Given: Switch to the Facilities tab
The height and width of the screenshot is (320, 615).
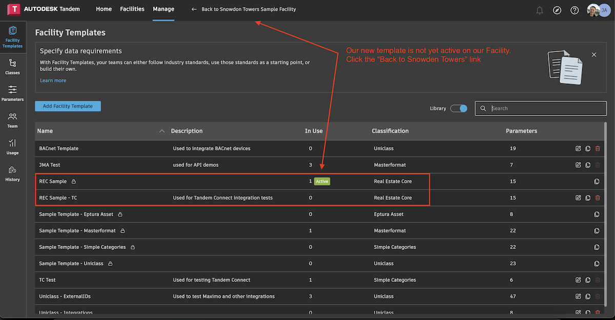Looking at the screenshot, I should [x=132, y=9].
